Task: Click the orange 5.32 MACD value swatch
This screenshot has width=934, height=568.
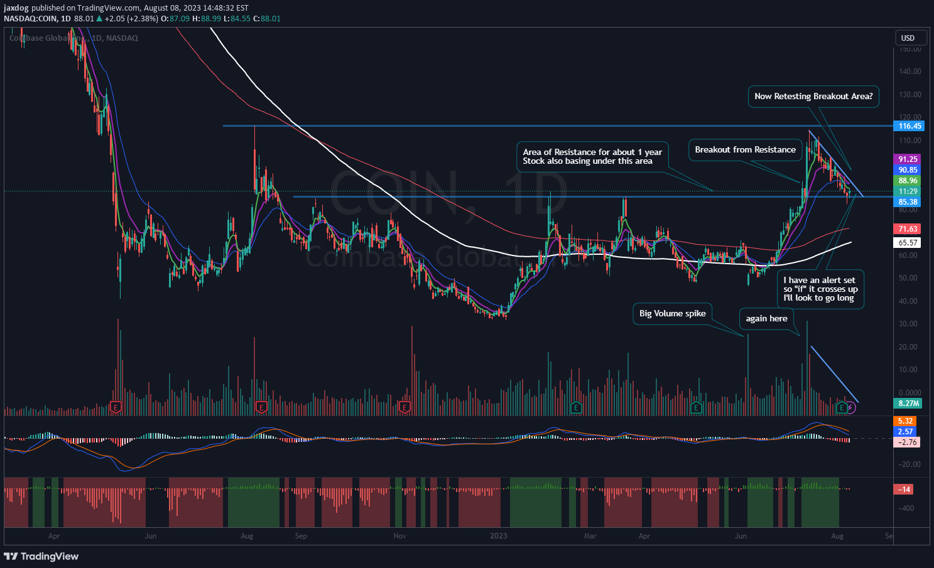Action: click(904, 421)
